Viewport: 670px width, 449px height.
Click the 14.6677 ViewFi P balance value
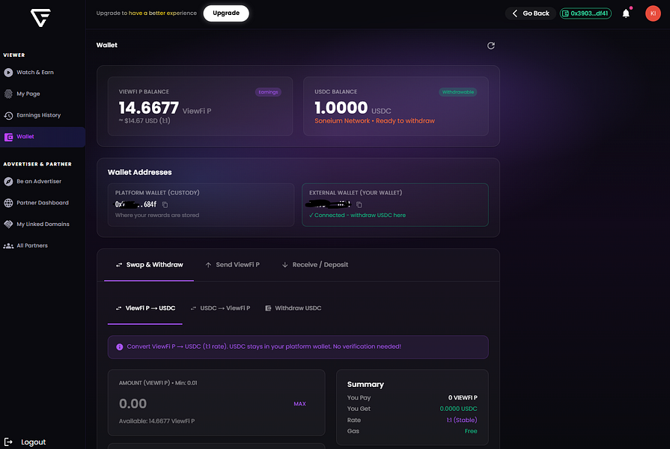coord(149,108)
